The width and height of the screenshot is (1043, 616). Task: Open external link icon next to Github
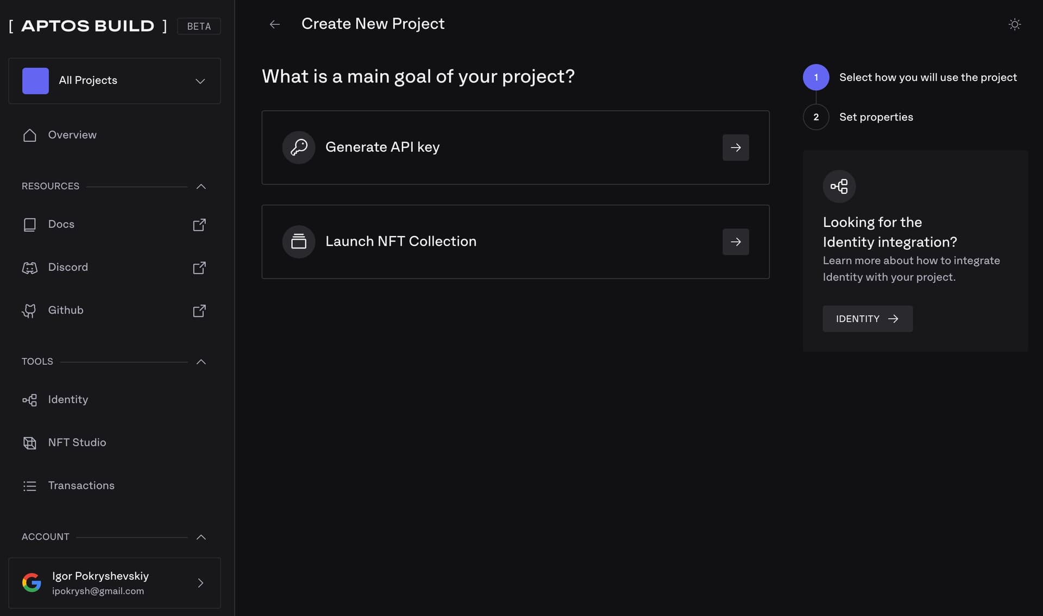coord(199,310)
